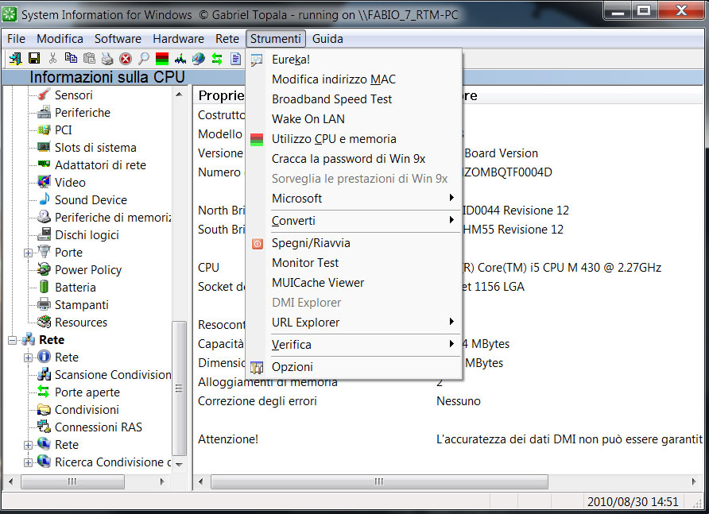Select Wake On LAN

tap(354, 119)
